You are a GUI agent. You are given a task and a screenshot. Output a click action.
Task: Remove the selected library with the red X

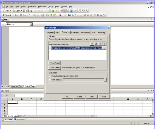click(96, 44)
